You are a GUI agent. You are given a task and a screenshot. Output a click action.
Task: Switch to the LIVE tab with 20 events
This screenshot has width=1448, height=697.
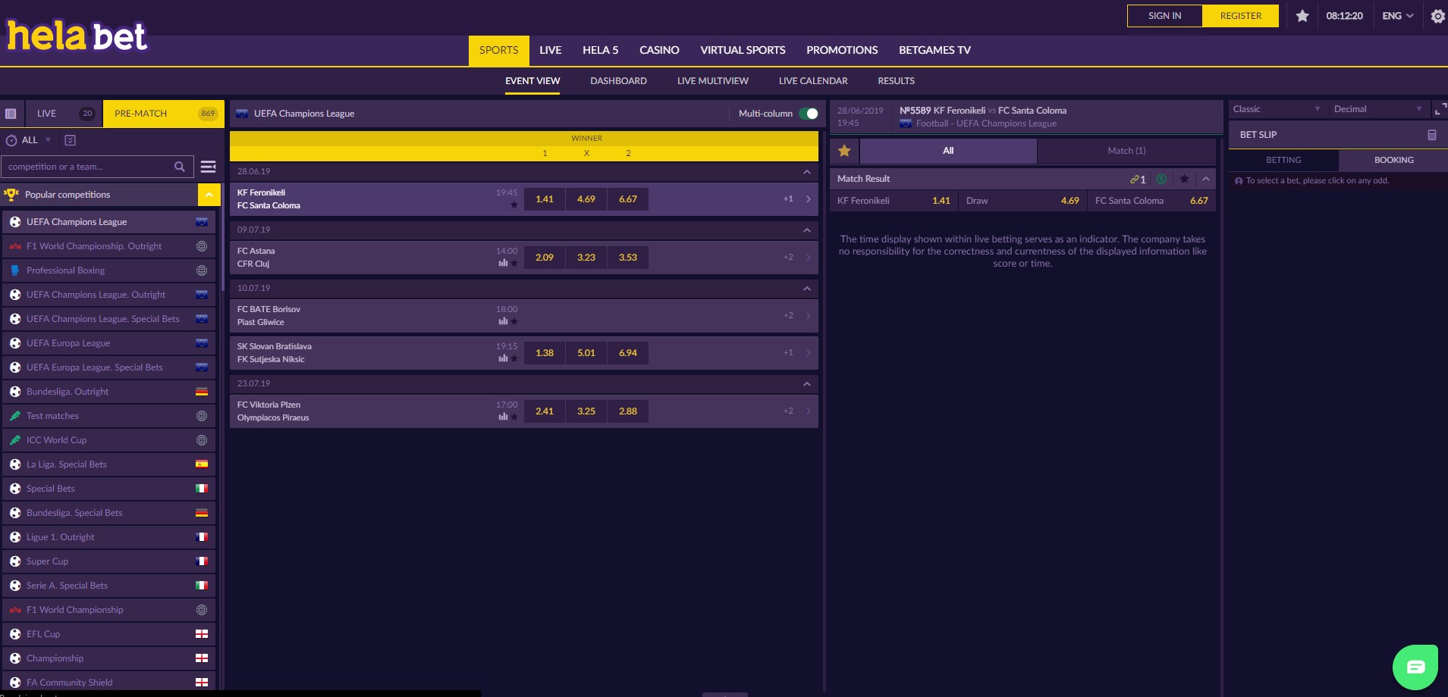click(x=64, y=114)
